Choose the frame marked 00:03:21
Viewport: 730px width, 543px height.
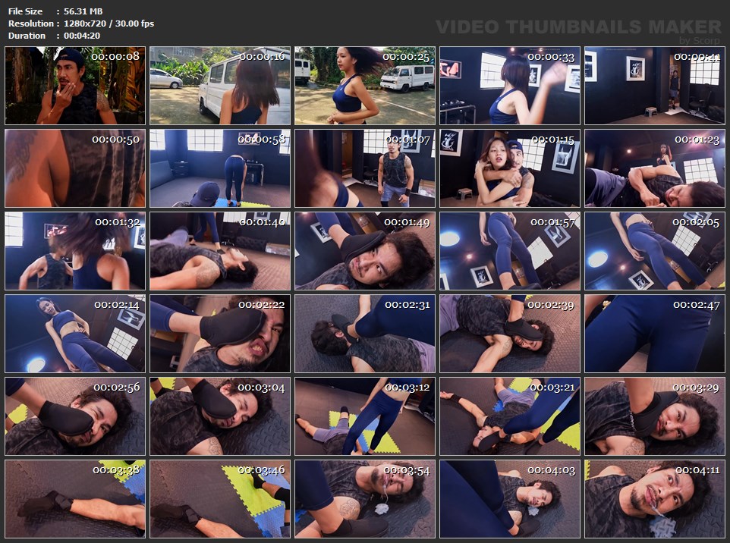click(x=510, y=416)
